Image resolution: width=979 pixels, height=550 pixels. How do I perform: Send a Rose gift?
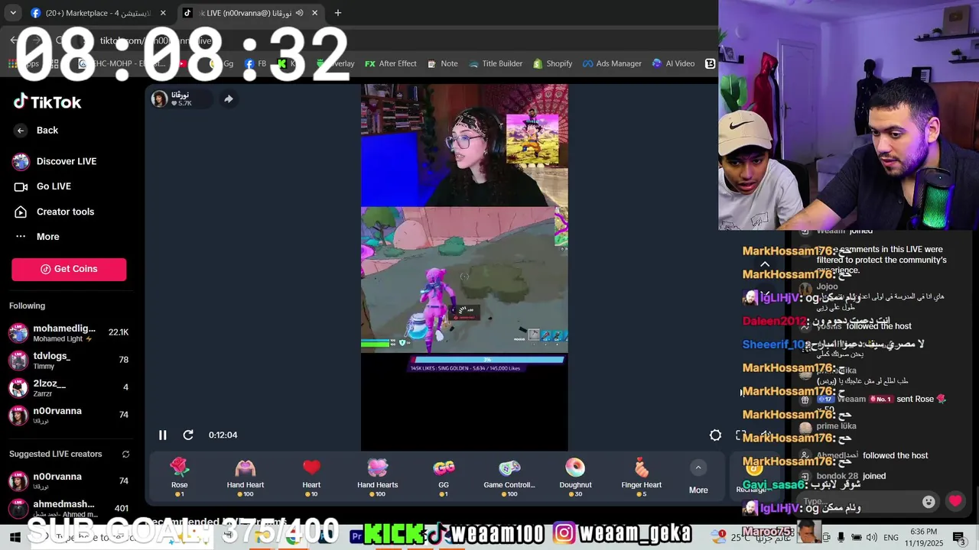[179, 477]
